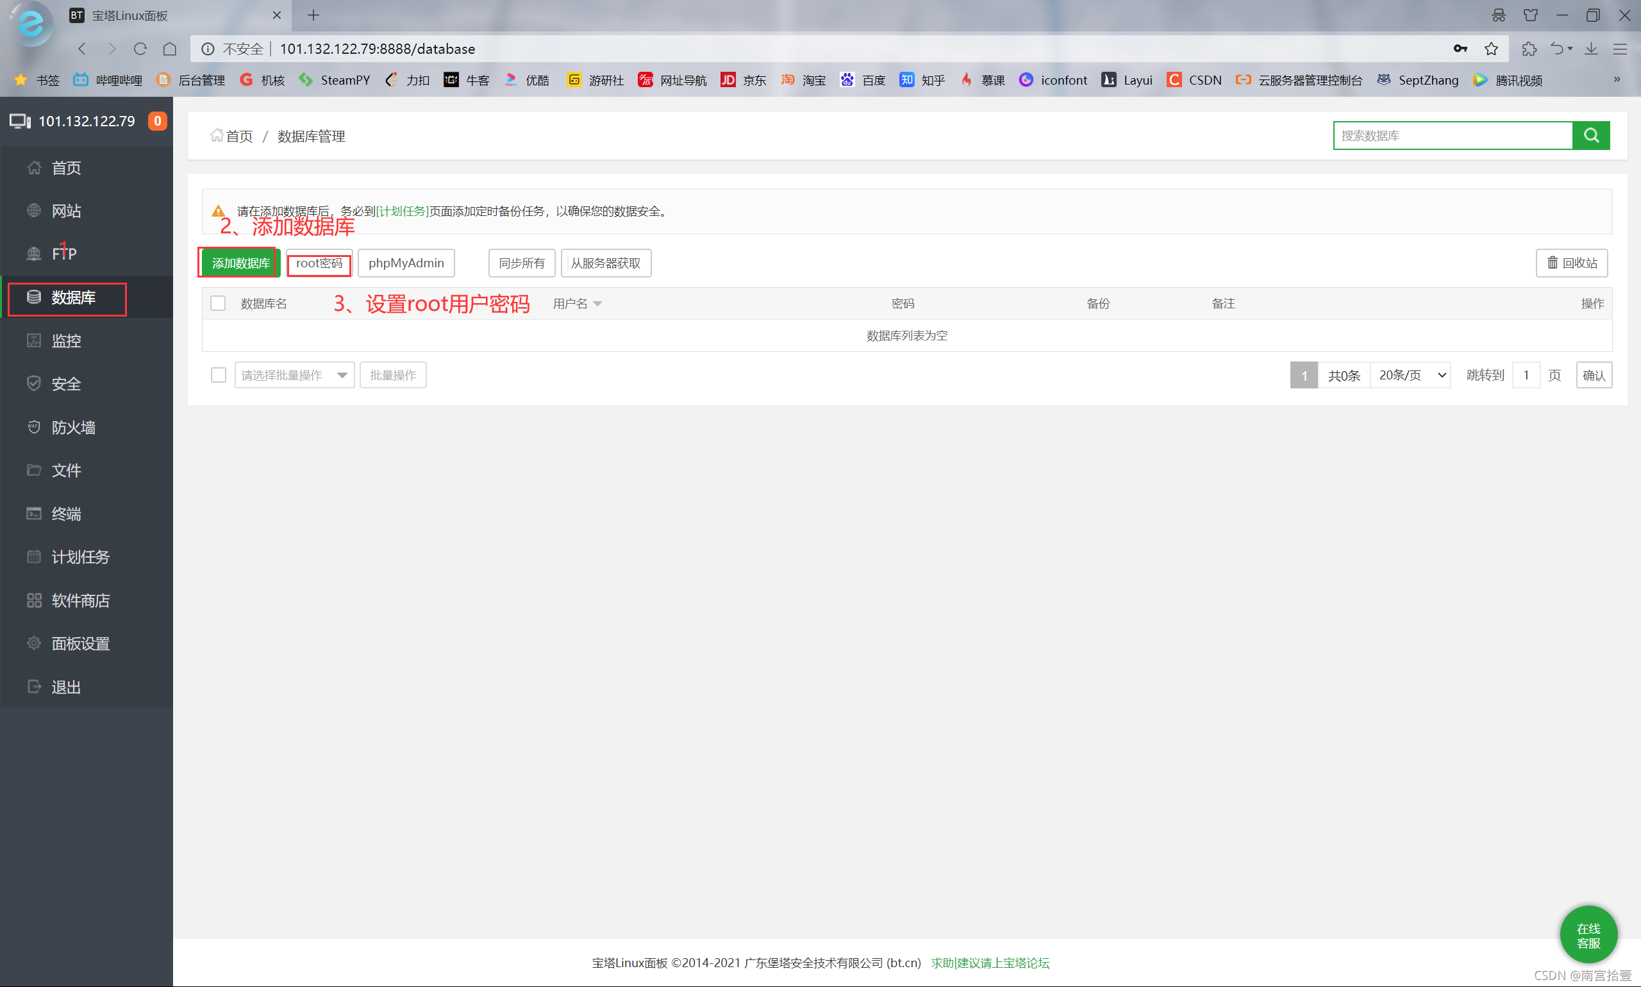
Task: Expand more bookmarks chevron
Action: pos(1617,79)
